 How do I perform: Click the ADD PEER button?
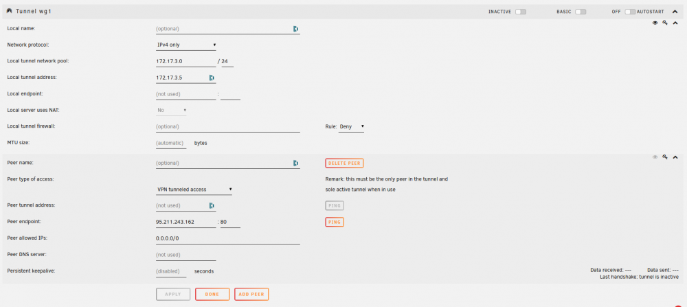[x=251, y=295]
